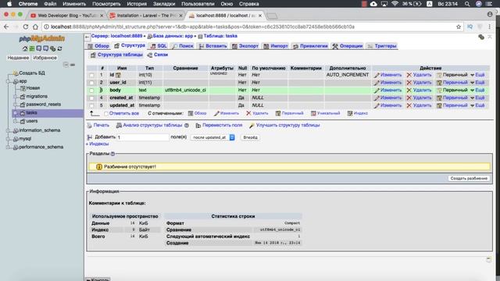The image size is (500, 281).
Task: Expand Ещё menu for created_at row
Action: [477, 98]
